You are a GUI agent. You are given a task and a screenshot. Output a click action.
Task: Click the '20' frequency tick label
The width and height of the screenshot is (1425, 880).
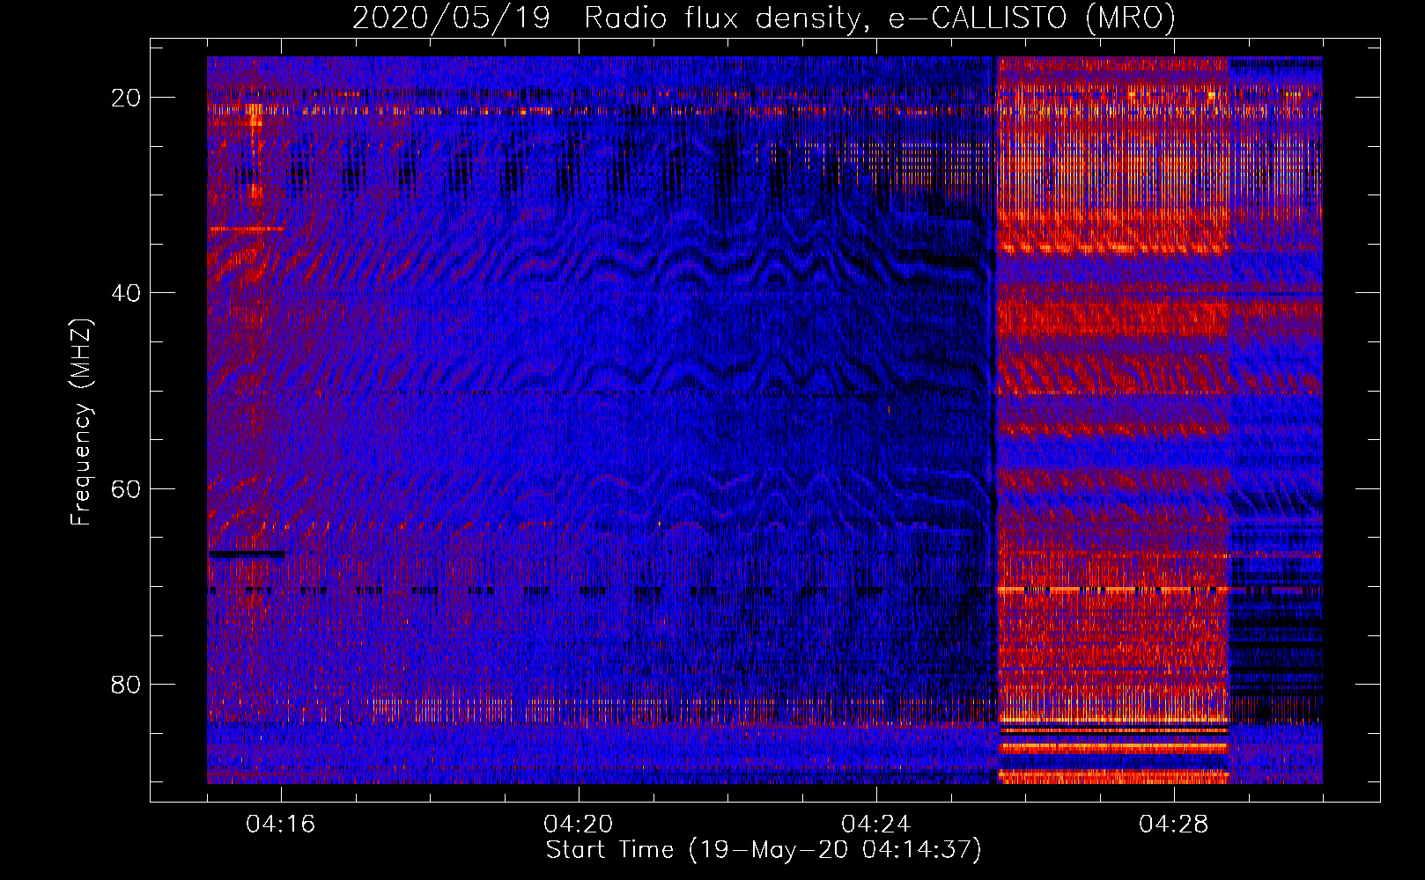point(127,98)
